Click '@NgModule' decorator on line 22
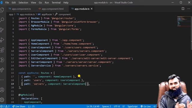The image size is (192, 108). pyautogui.click(x=25, y=95)
